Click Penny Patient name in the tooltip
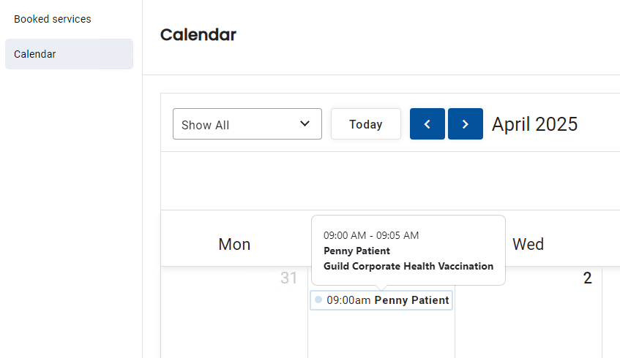The width and height of the screenshot is (620, 358). (x=356, y=251)
